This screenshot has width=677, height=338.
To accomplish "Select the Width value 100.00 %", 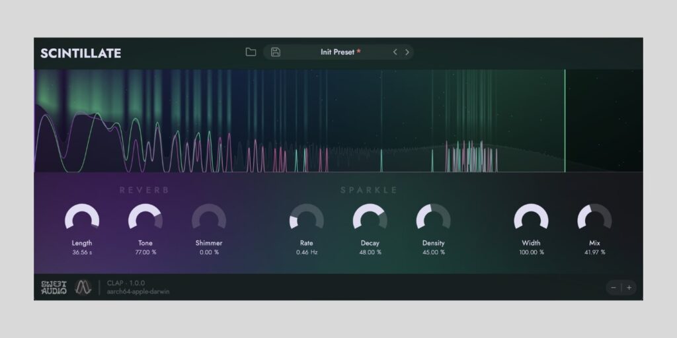I will coord(531,252).
